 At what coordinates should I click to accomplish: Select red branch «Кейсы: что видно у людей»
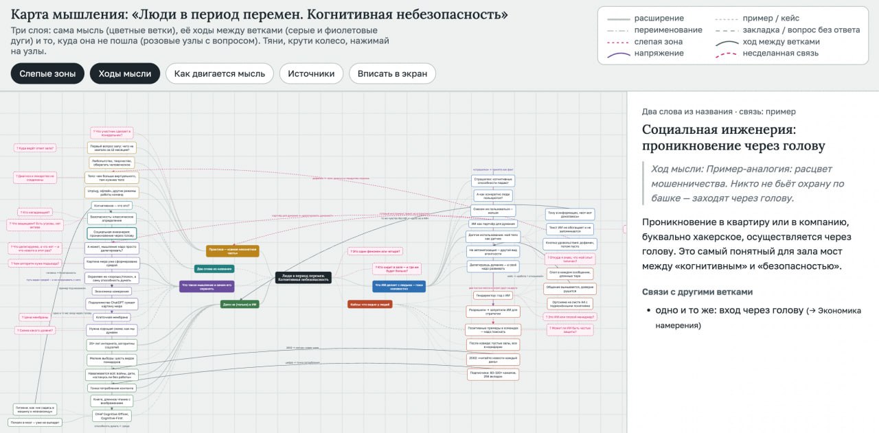pos(370,304)
